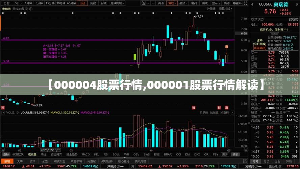Toggle 筹码 chip distribution view
Screen dimensions: 300x169
(194, 3)
